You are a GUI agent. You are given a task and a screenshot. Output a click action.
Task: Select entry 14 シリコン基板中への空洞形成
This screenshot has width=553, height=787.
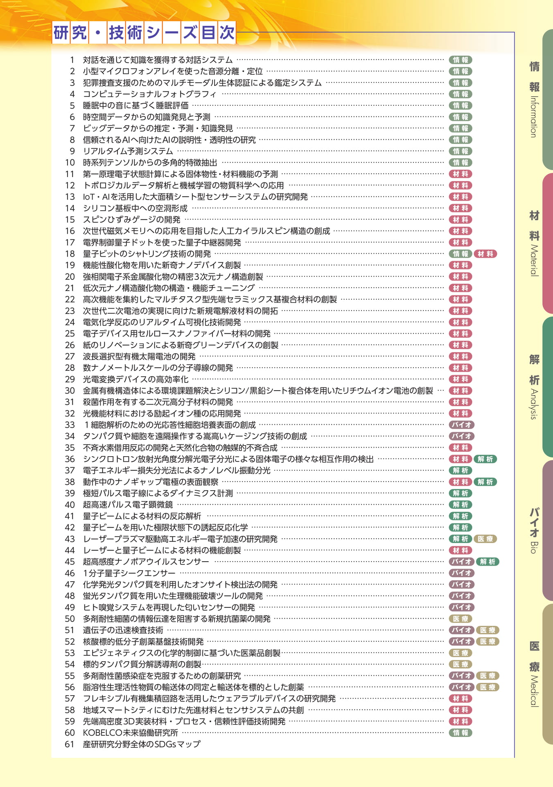(135, 208)
